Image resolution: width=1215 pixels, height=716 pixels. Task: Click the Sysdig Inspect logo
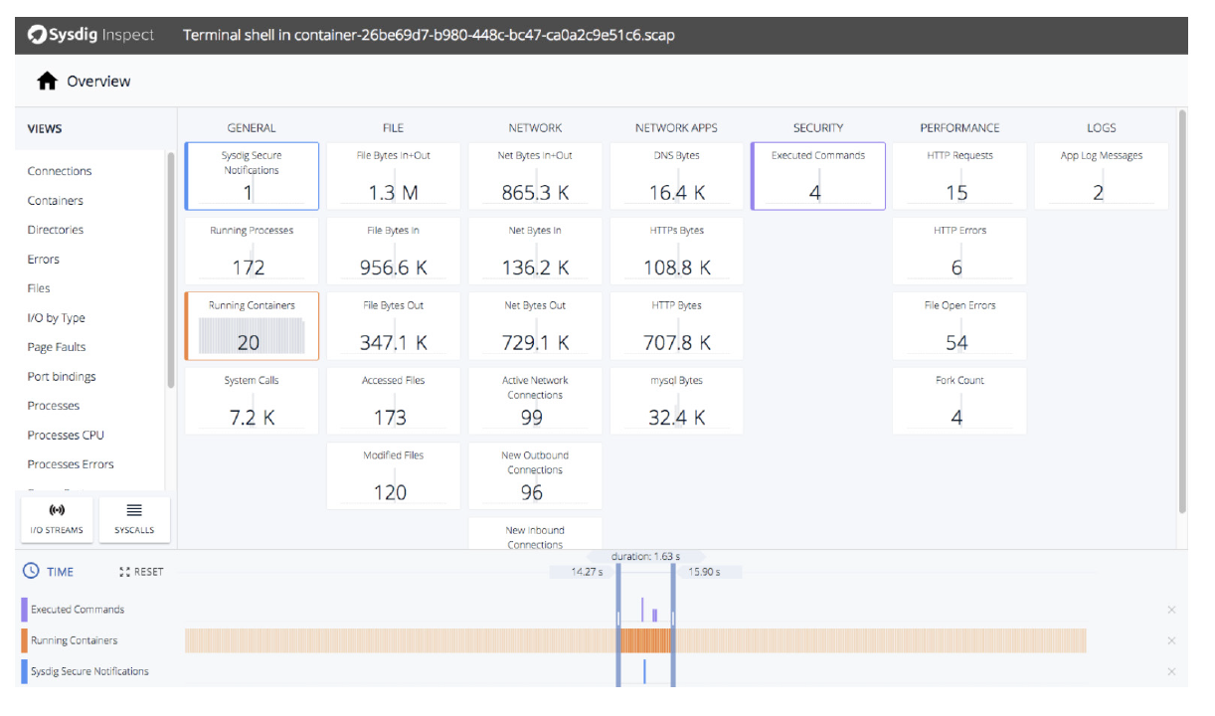pos(91,35)
